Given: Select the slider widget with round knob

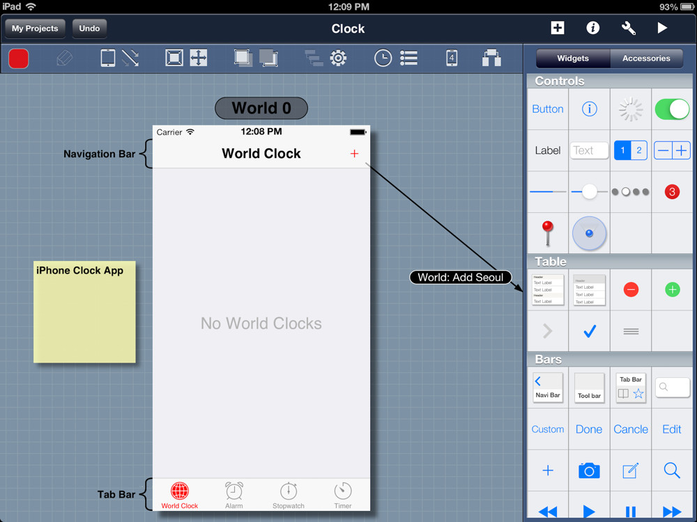Looking at the screenshot, I should click(590, 192).
